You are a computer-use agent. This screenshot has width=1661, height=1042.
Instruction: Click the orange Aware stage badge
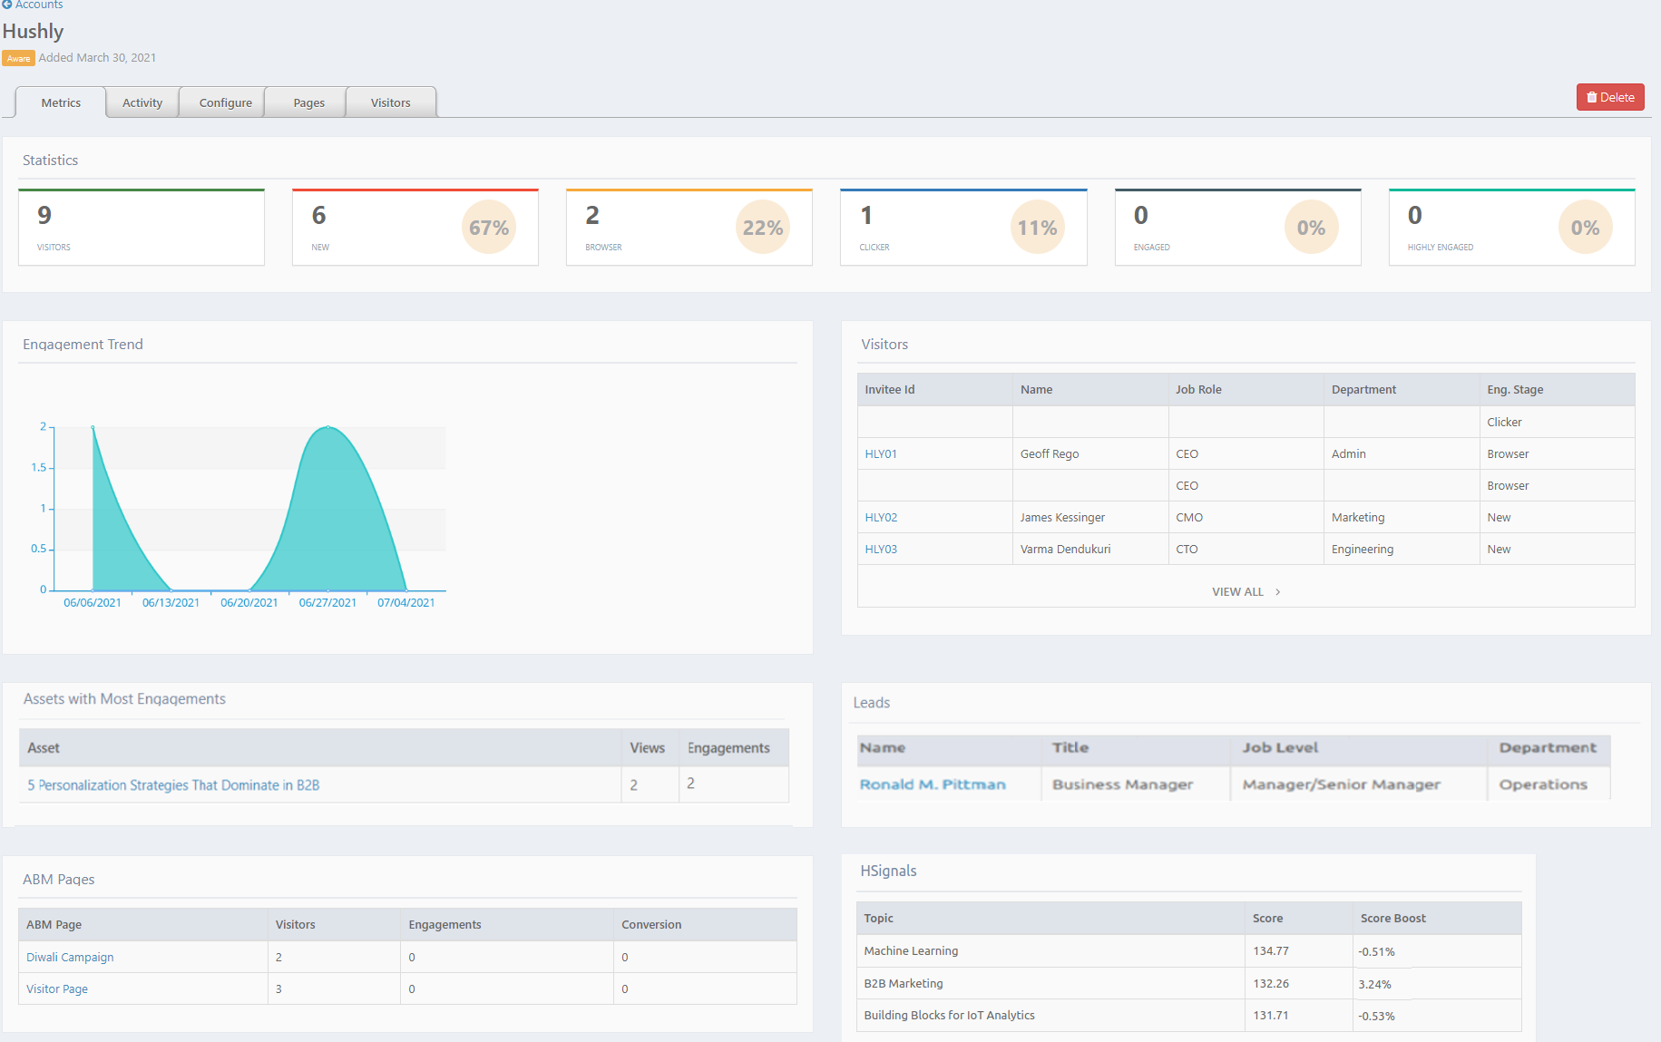[18, 58]
